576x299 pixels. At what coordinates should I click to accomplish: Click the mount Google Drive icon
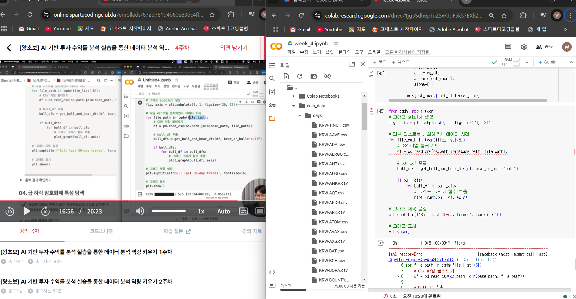click(314, 76)
